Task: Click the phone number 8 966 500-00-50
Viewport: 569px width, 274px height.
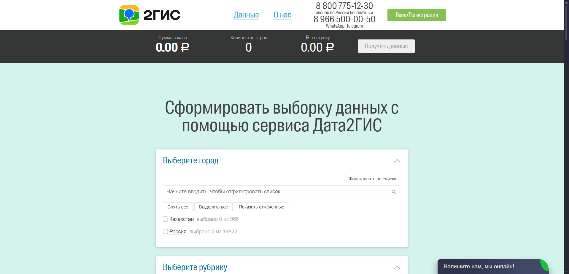Action: pyautogui.click(x=344, y=19)
